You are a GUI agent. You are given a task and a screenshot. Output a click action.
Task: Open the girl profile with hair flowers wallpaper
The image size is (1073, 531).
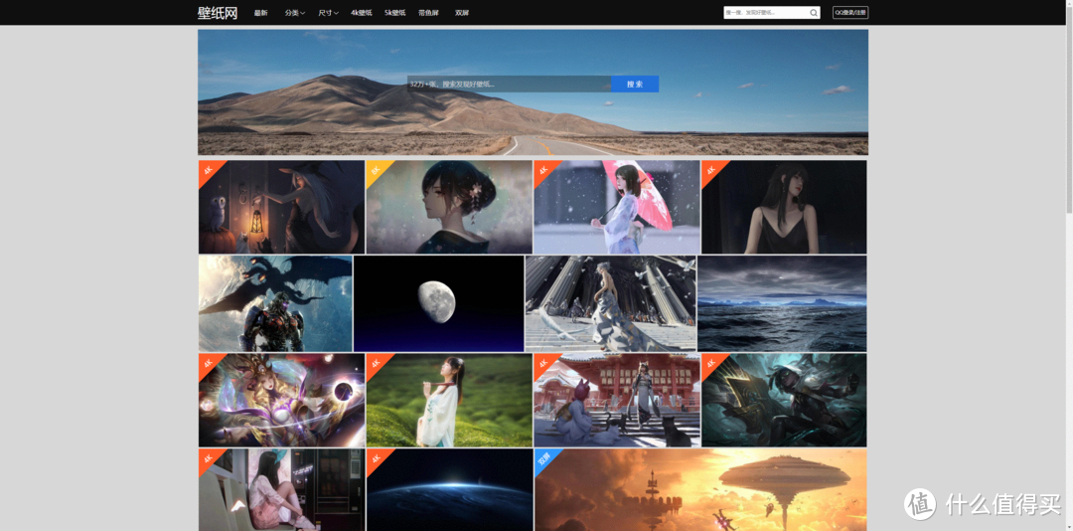[449, 207]
